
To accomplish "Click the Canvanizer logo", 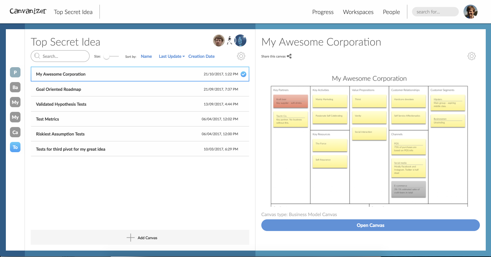I will (28, 11).
